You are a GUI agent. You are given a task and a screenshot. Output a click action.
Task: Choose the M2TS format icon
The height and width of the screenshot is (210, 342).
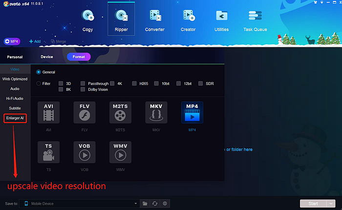click(120, 112)
